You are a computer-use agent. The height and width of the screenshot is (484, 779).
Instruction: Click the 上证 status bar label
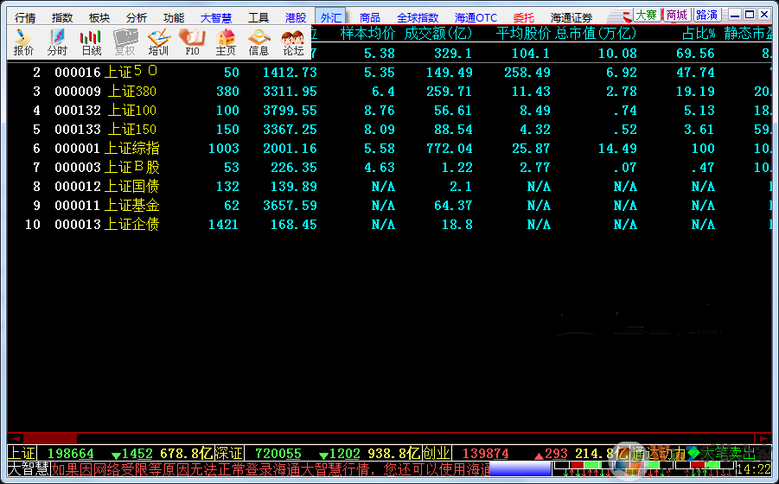coord(22,453)
